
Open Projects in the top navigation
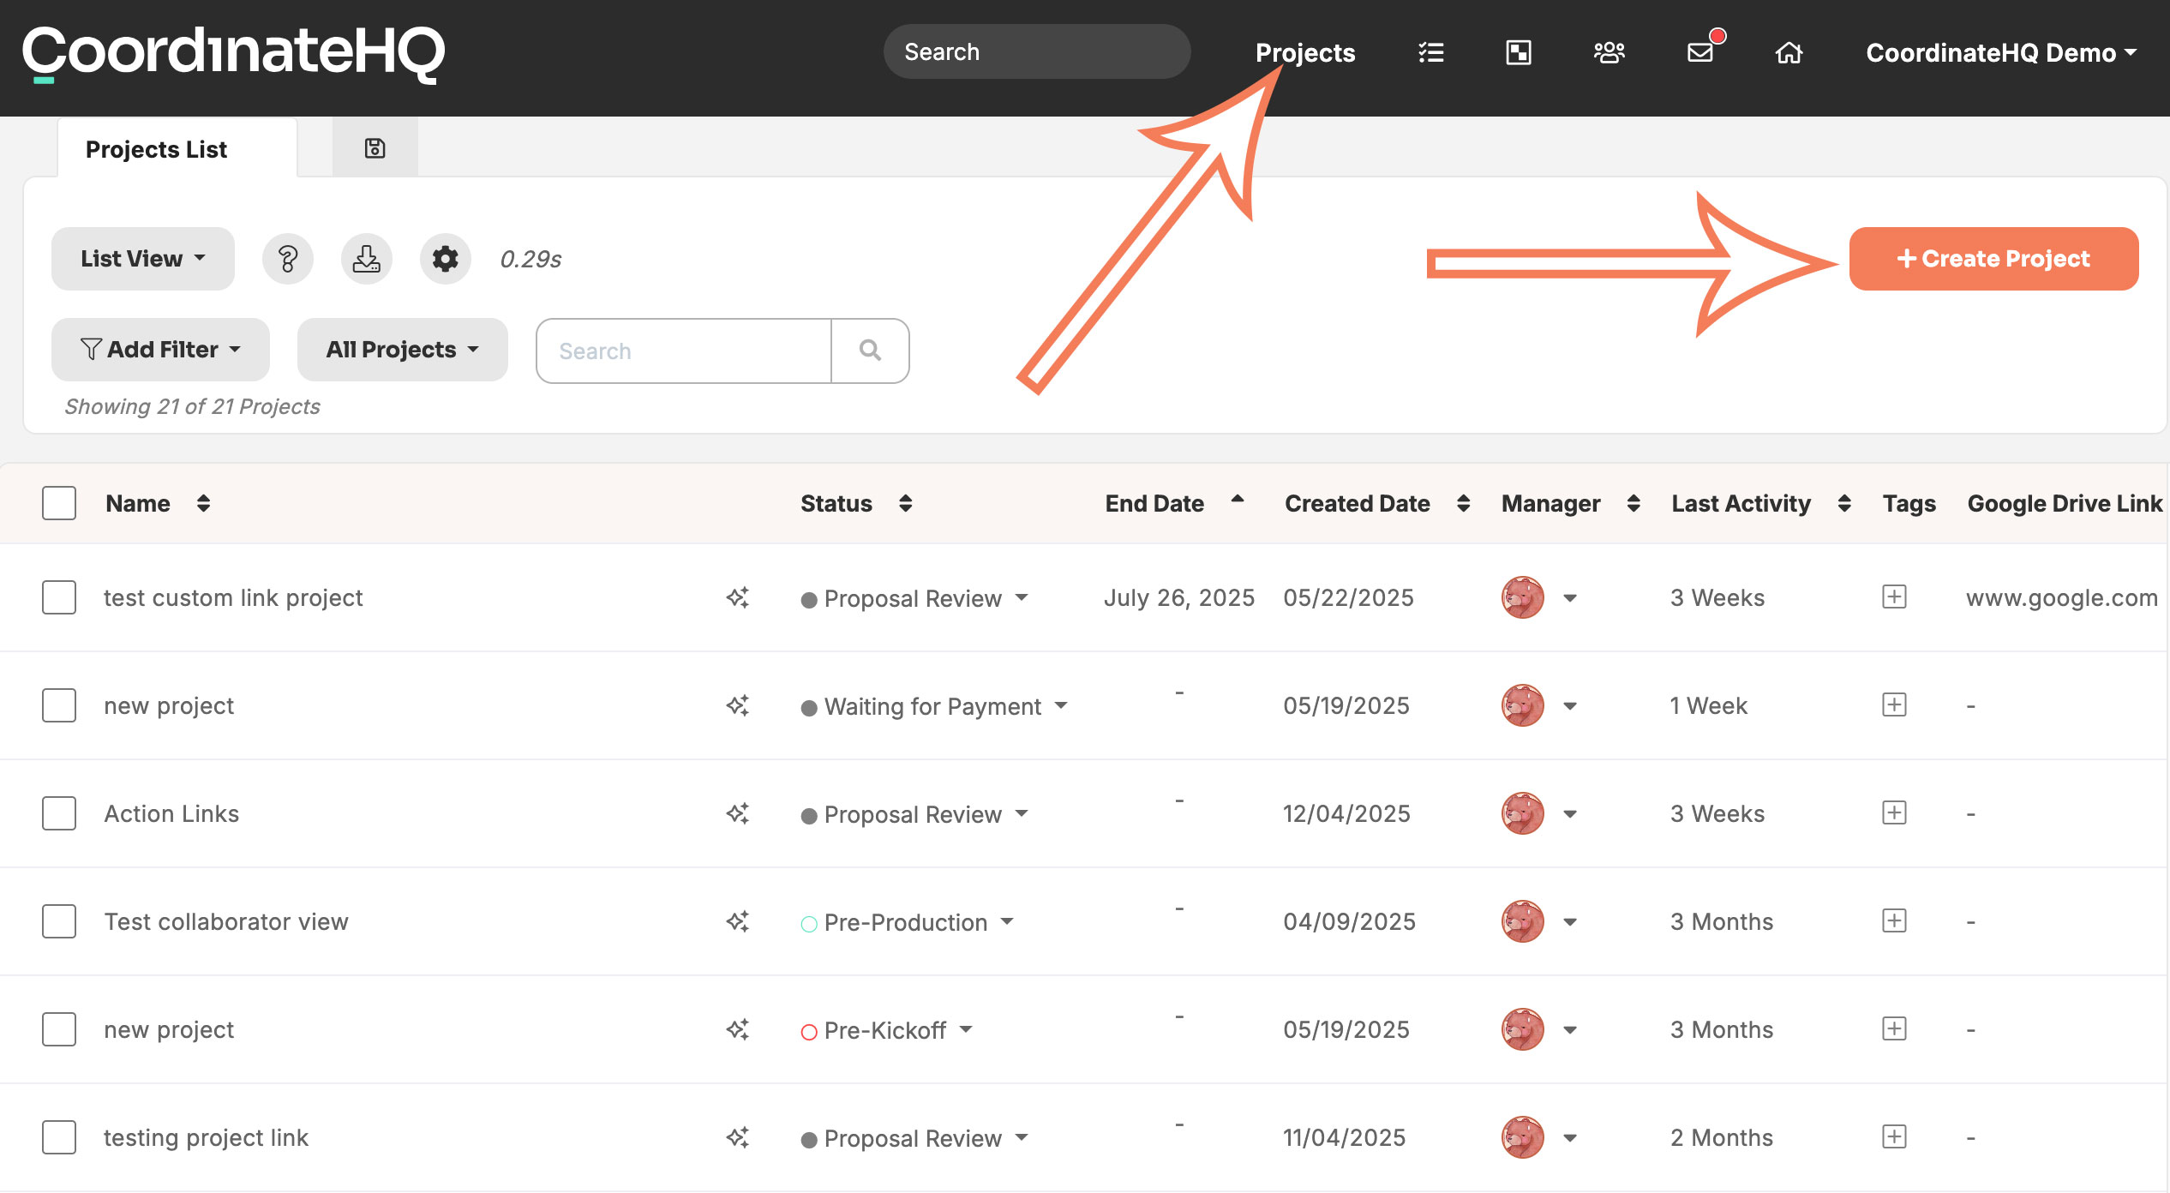click(1305, 53)
